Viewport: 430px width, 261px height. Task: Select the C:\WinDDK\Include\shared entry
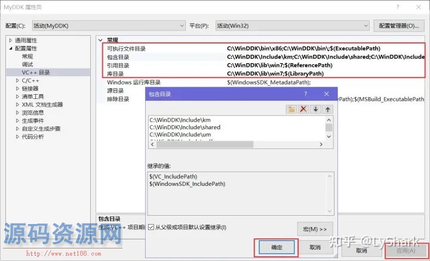(185, 127)
